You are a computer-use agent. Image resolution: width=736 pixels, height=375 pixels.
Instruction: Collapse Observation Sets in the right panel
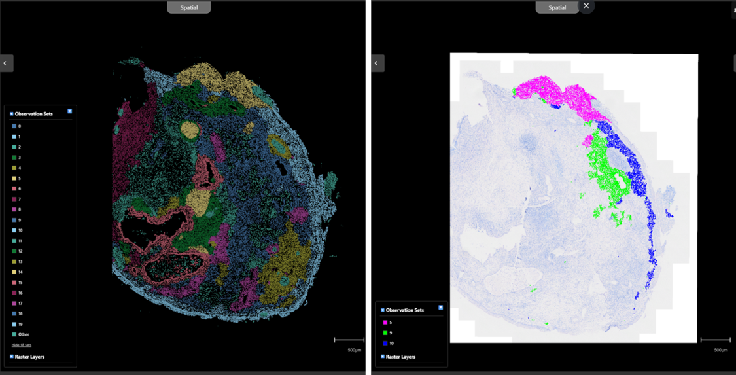[x=383, y=310]
